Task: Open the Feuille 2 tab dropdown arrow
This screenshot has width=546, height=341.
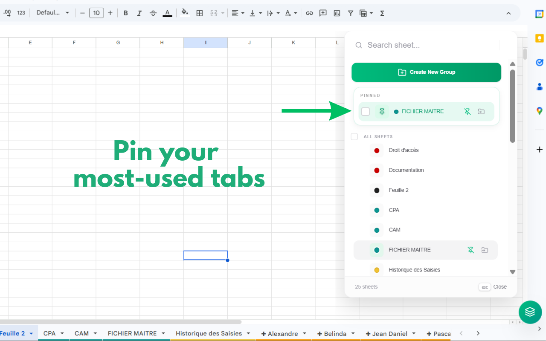Action: 30,333
